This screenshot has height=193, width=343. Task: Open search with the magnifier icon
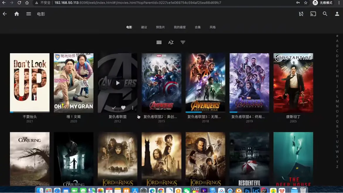pyautogui.click(x=325, y=14)
